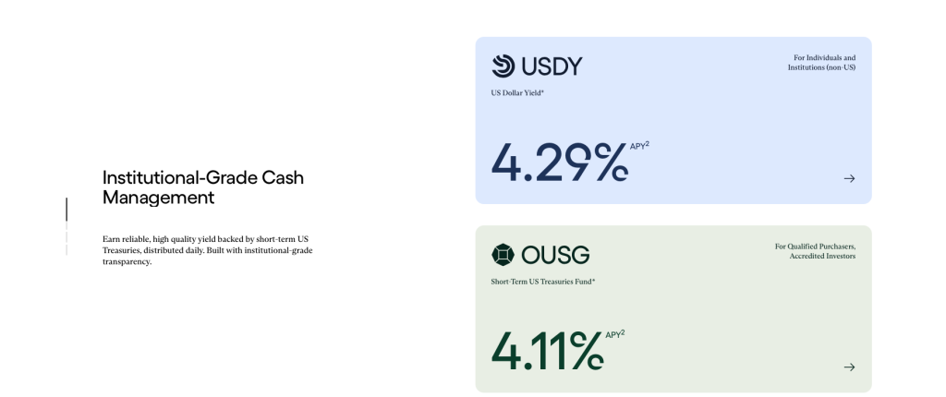Viewport: 946px width, 397px height.
Task: Open OUSG card via its arrow icon
Action: 850,367
